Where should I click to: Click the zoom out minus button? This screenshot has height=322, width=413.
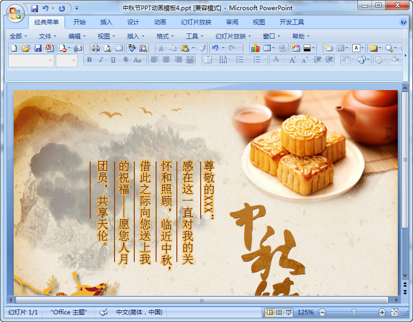(322, 312)
